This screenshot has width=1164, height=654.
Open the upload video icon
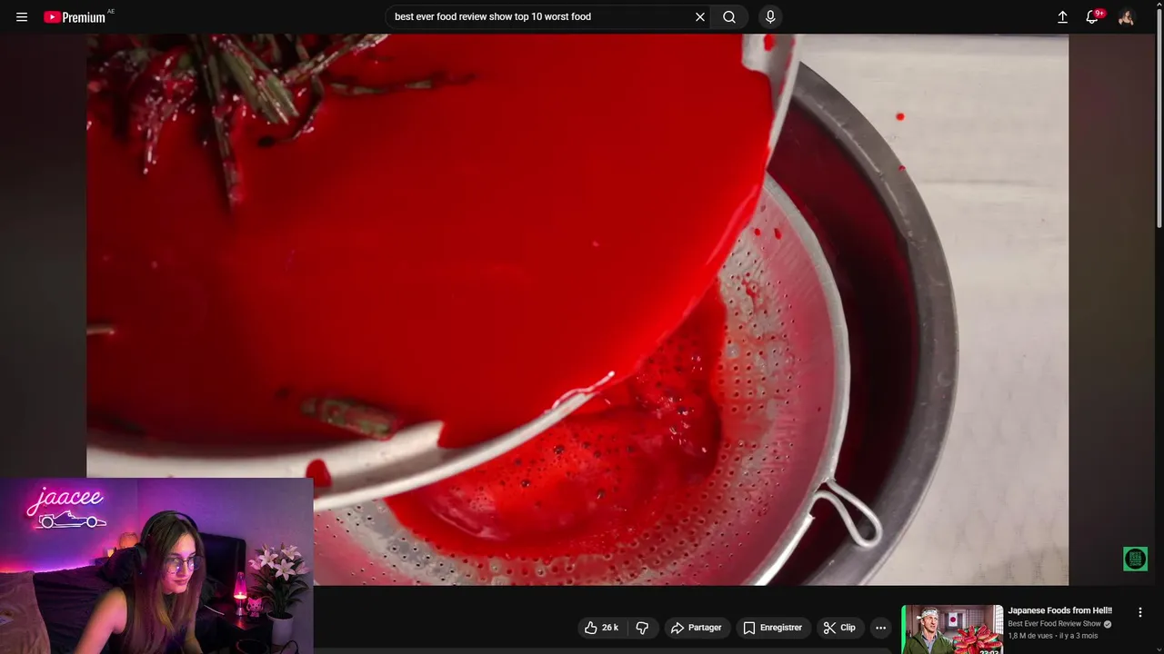pyautogui.click(x=1062, y=16)
